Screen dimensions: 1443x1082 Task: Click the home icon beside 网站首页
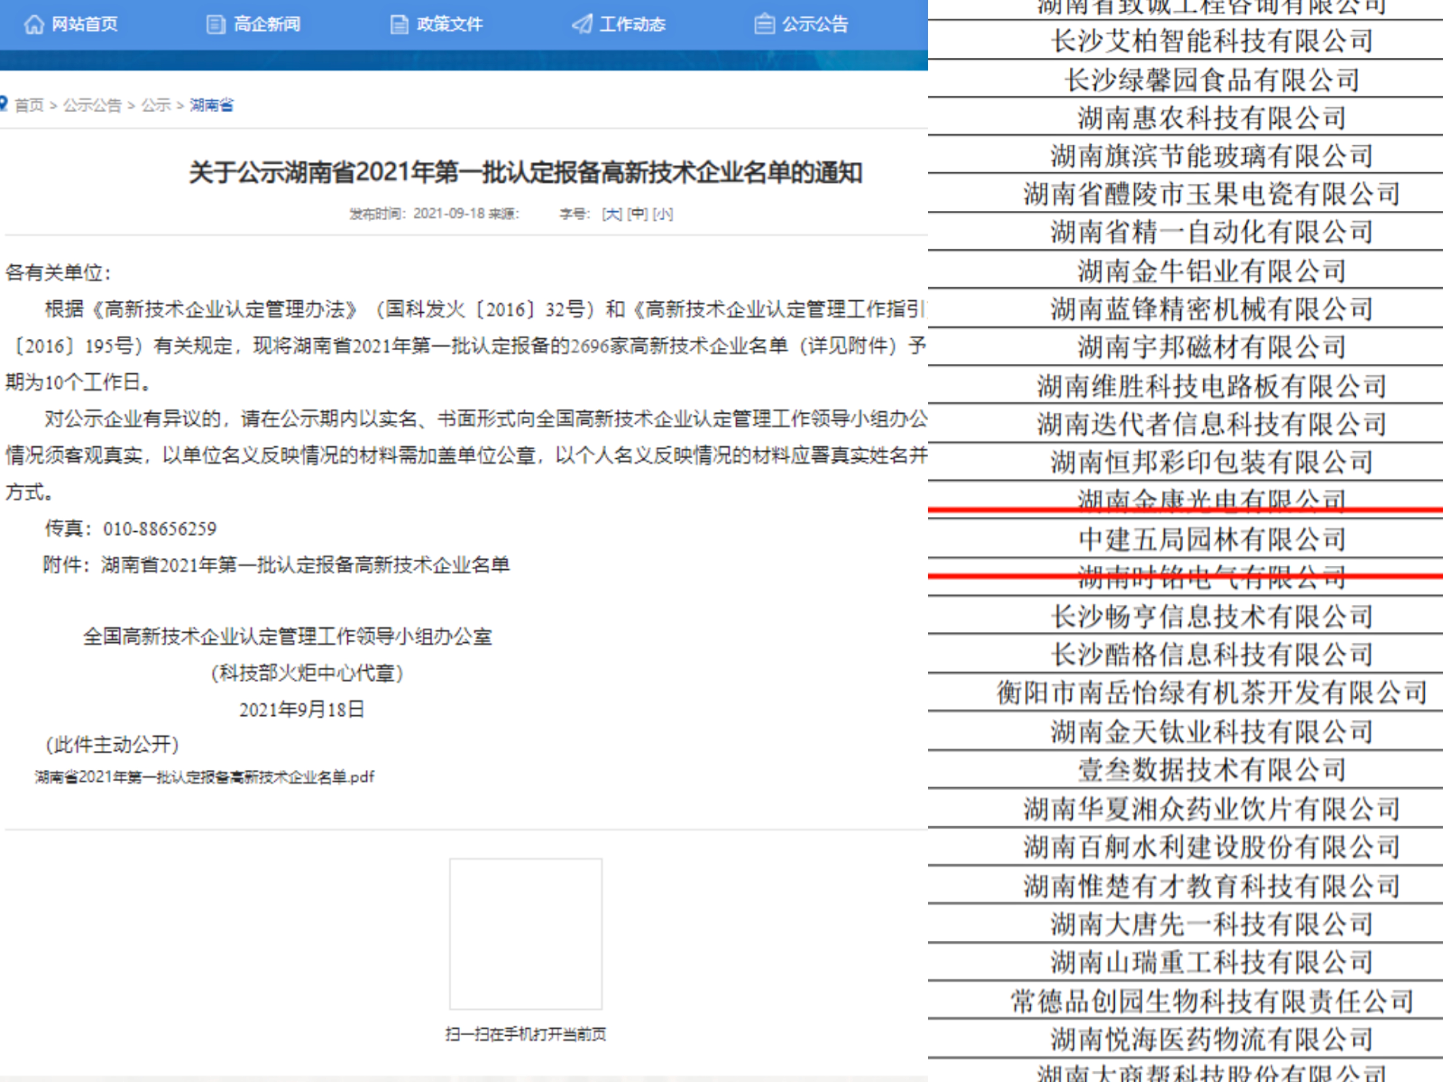34,25
